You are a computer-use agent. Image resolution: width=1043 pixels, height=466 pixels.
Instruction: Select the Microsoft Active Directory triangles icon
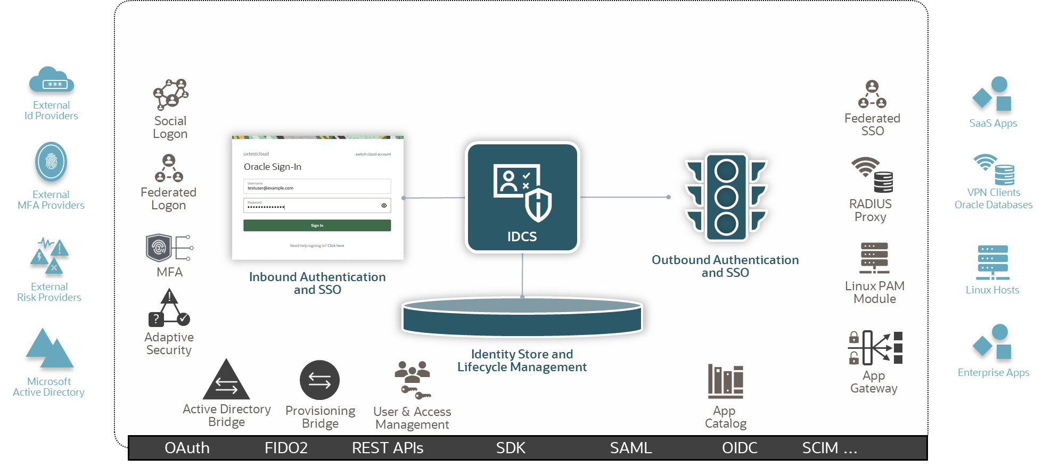point(50,348)
